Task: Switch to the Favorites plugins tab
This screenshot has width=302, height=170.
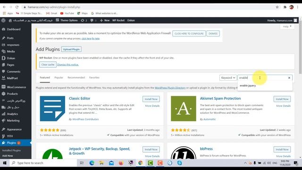Action: [94, 77]
